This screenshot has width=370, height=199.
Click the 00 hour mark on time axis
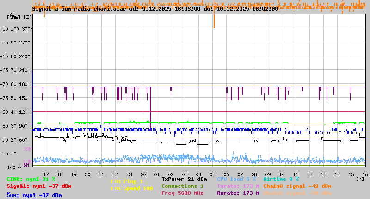[x=143, y=174]
